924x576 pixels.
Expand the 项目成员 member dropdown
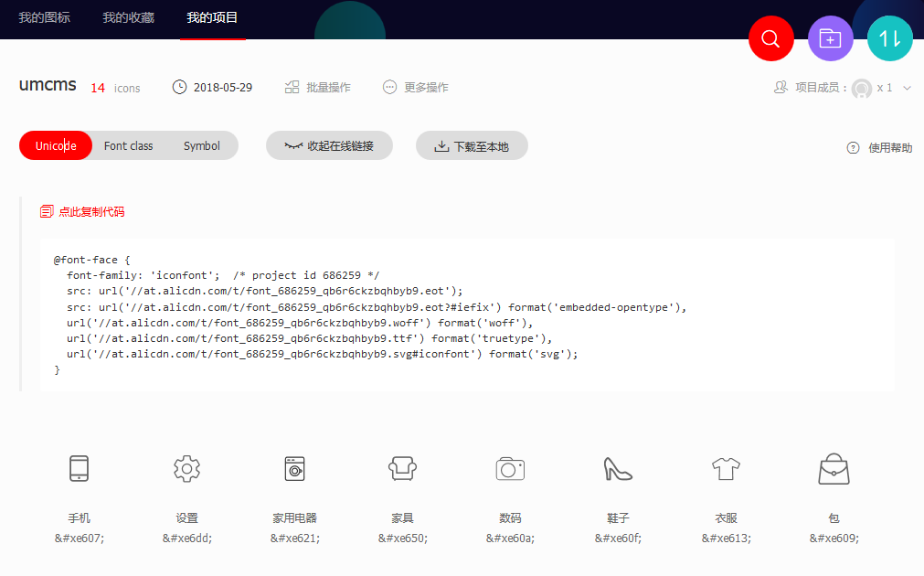(x=905, y=88)
